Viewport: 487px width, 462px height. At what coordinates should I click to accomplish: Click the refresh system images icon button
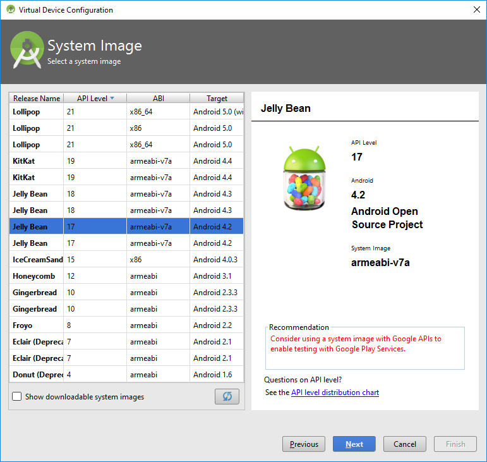(x=227, y=396)
